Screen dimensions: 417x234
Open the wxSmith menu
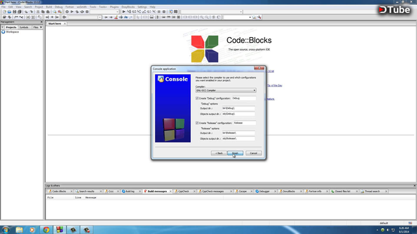pos(81,7)
